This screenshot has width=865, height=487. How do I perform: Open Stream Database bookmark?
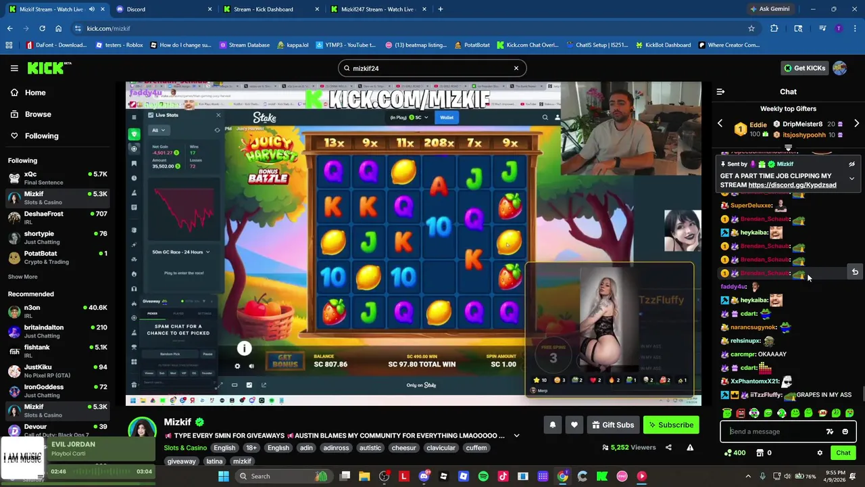pos(244,45)
